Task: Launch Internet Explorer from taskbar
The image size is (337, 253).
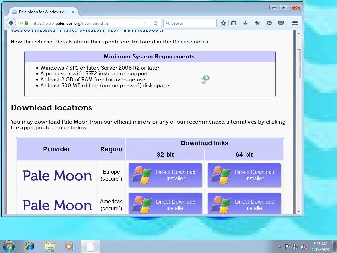Action: [x=29, y=246]
